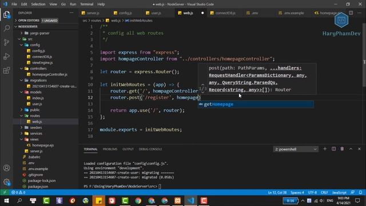
Task: Expand the seeders folder
Action: (22, 128)
